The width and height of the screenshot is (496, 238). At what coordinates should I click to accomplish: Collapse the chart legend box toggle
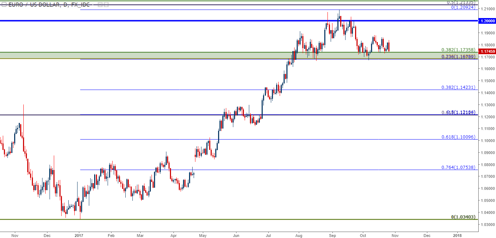point(4,5)
